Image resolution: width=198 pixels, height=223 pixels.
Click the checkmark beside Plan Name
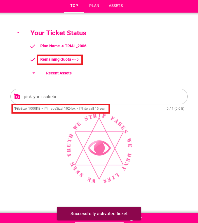[33, 46]
